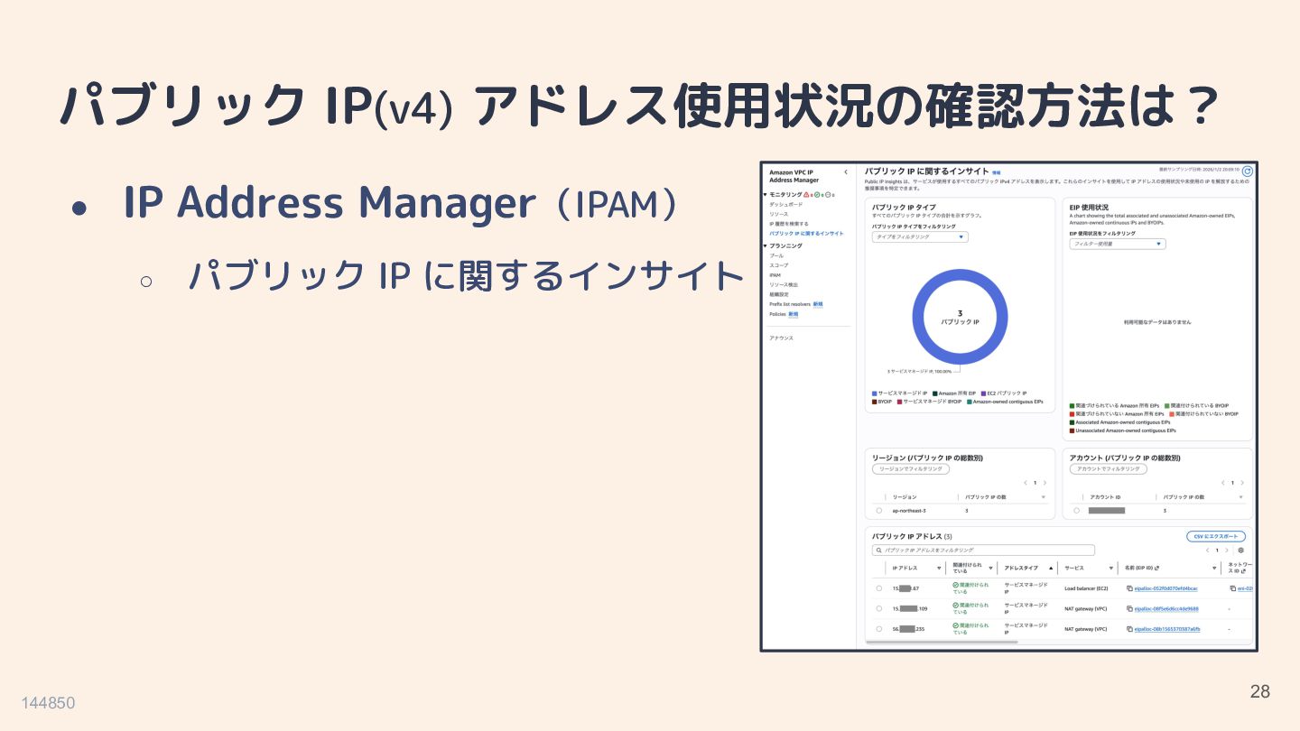Open eipalloc-08b1565370387a6fb link
The image size is (1300, 731).
[x=1167, y=629]
